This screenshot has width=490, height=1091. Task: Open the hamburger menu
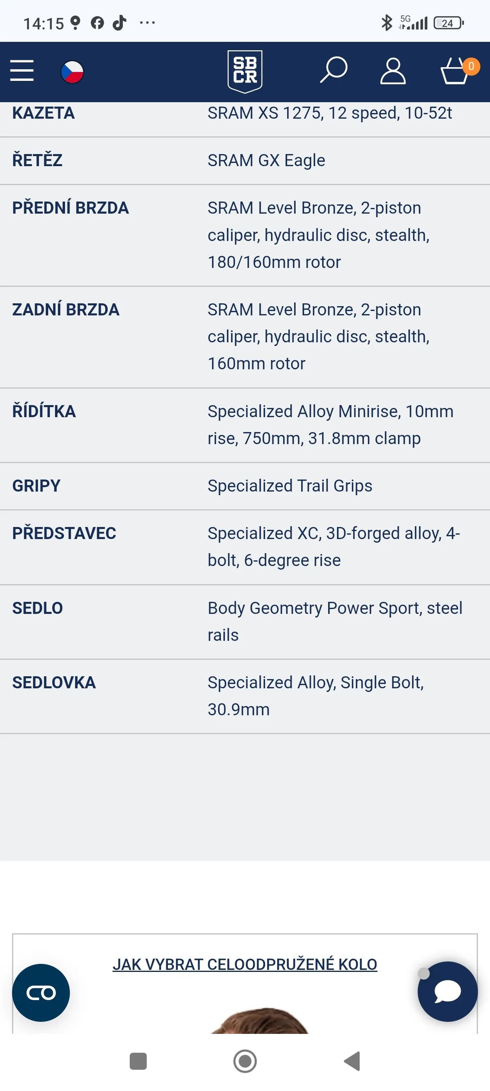point(22,70)
